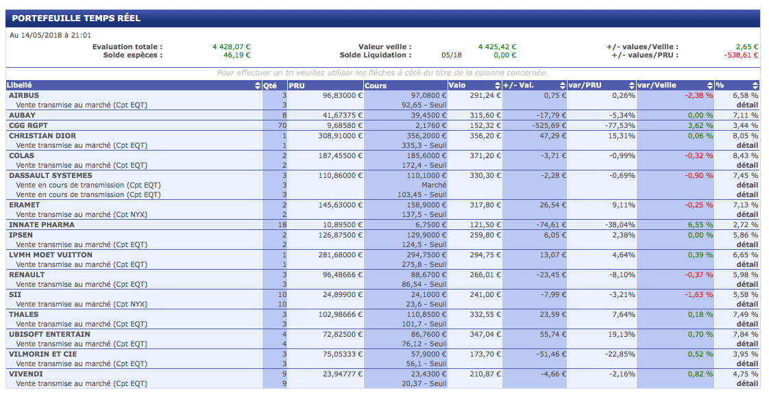Open détail for LVMH MOET VUITTON
The image size is (769, 397).
pyautogui.click(x=747, y=265)
